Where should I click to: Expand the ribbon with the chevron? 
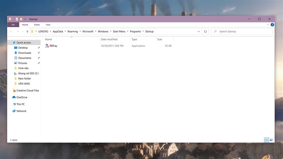point(268,25)
